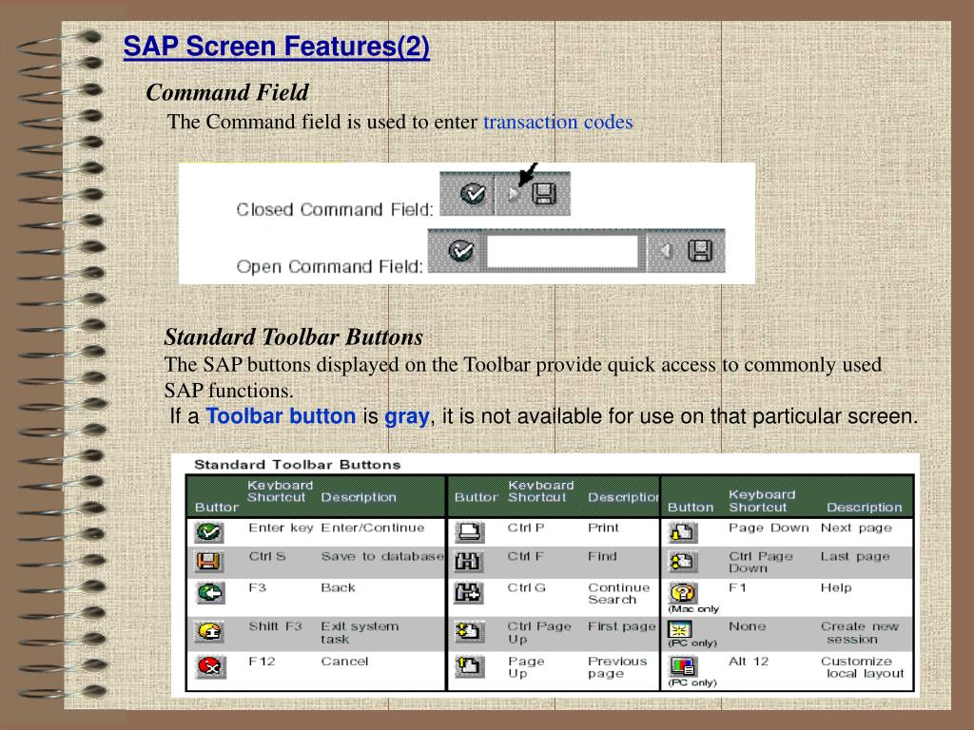The height and width of the screenshot is (730, 974).
Task: Click the 'Closed Command Field:' label
Action: pyautogui.click(x=335, y=210)
